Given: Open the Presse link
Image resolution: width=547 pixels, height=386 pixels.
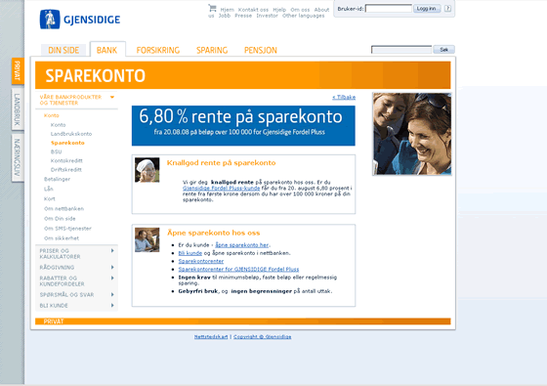Looking at the screenshot, I should [x=243, y=16].
